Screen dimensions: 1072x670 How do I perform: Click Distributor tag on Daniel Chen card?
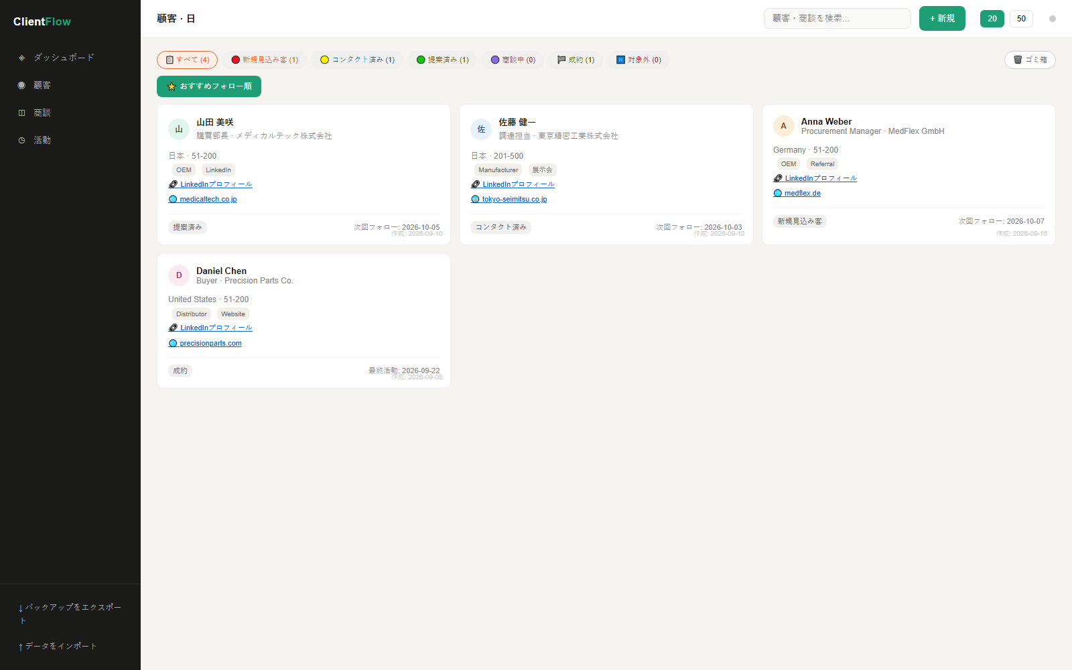192,314
